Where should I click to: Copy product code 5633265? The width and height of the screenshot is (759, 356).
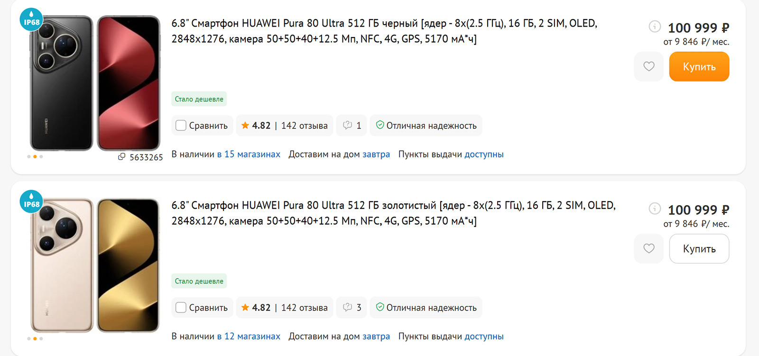[x=122, y=157]
